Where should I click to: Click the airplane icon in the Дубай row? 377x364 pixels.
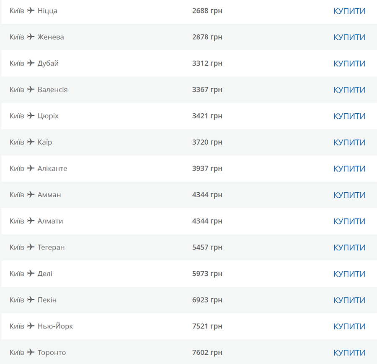tap(31, 63)
